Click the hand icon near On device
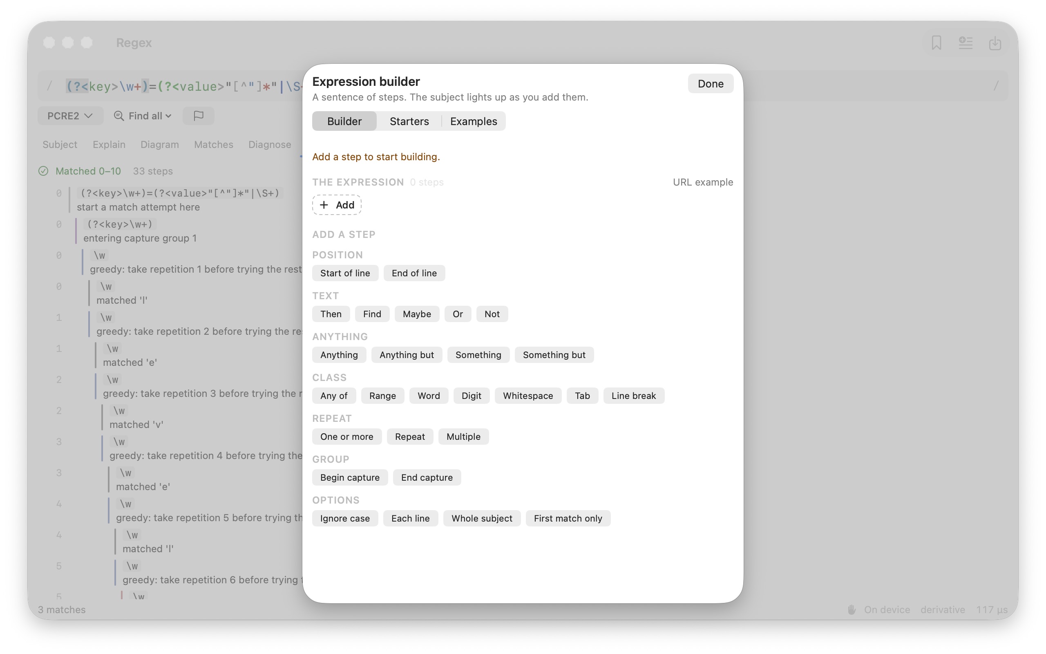 [852, 609]
